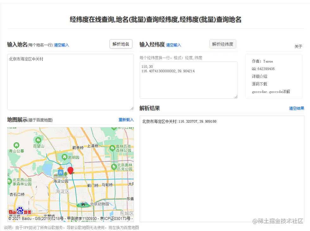The width and height of the screenshot is (310, 231).
Task: Click the 解析结果 section heading
Action: [149, 108]
